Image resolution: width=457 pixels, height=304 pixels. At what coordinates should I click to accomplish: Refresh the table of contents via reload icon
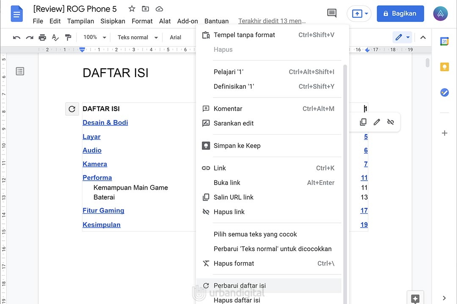click(72, 109)
